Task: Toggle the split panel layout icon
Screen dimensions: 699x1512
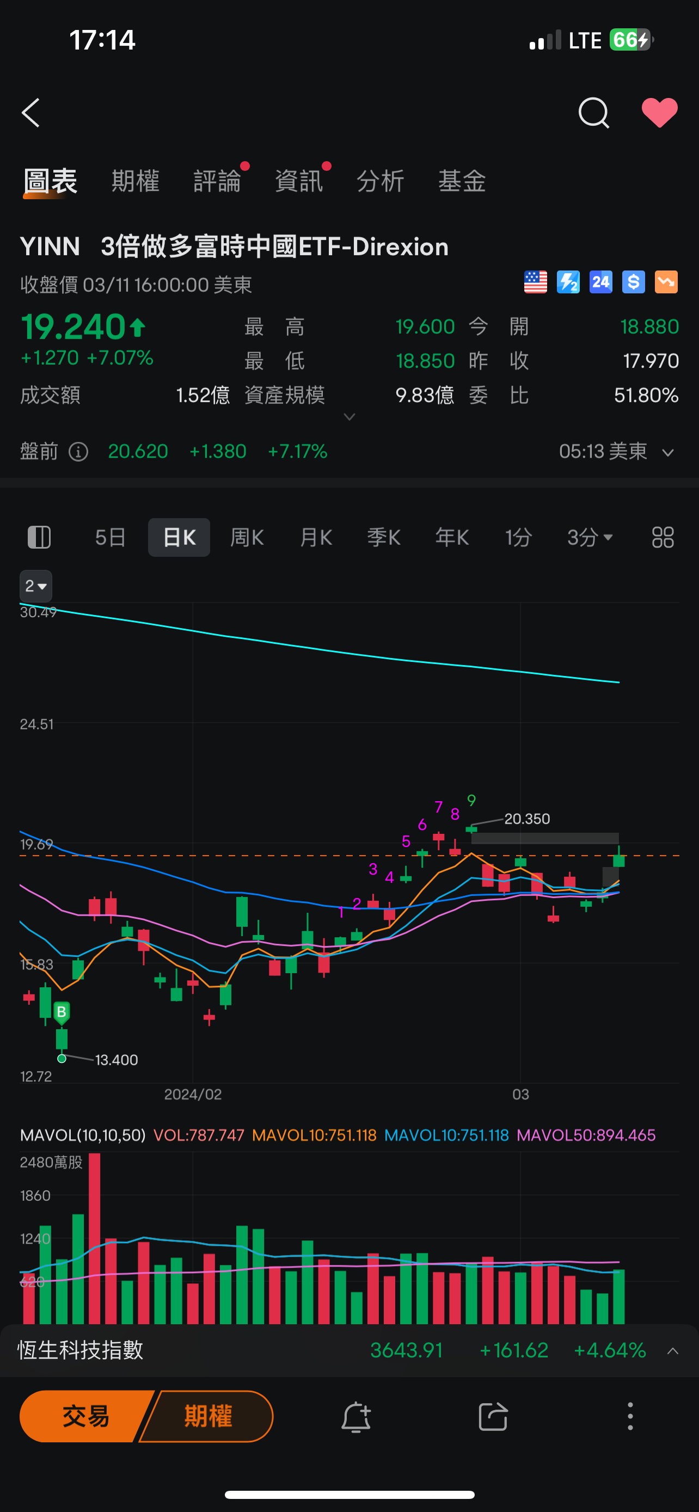Action: point(39,537)
